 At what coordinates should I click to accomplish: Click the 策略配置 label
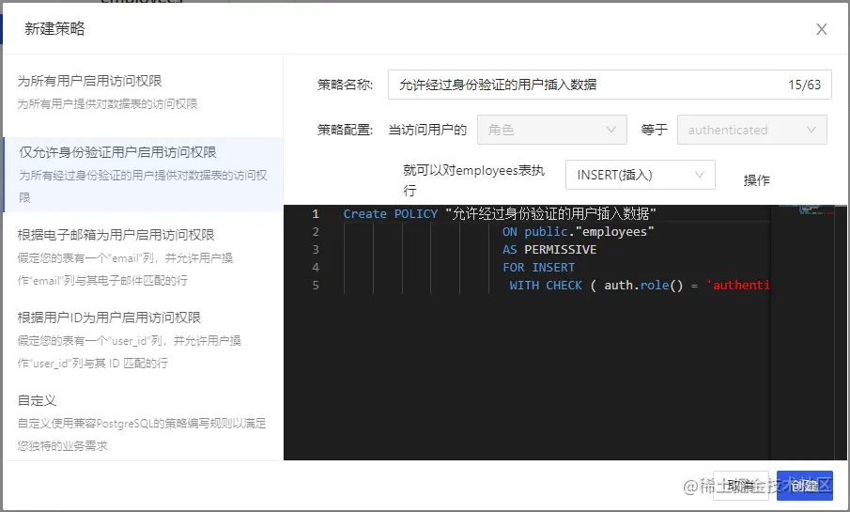(x=345, y=130)
